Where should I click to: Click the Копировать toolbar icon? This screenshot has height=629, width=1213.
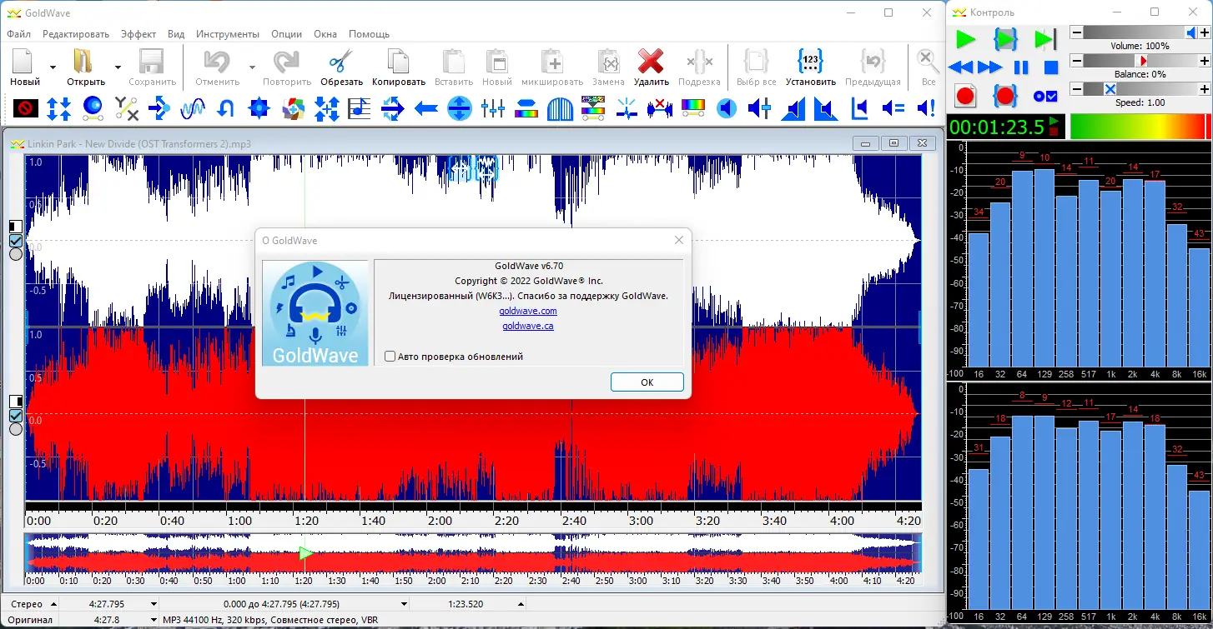(x=399, y=62)
